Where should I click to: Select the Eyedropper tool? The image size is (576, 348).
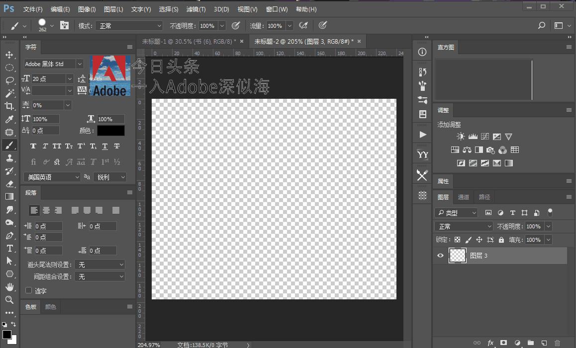(x=9, y=119)
